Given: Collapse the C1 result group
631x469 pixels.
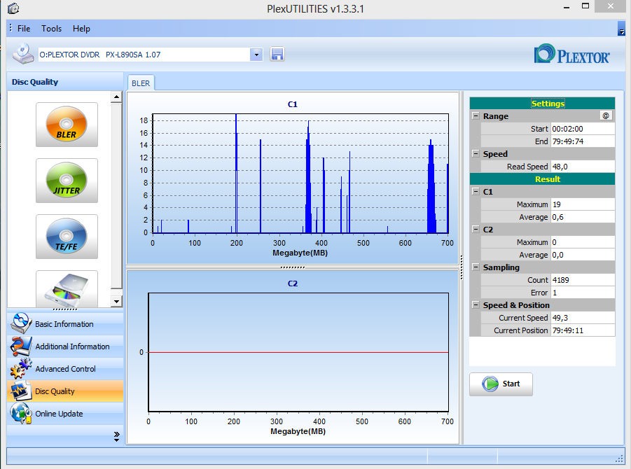Looking at the screenshot, I should point(476,192).
